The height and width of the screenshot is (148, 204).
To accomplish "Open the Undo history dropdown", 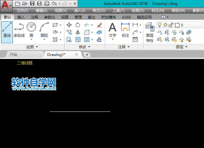I will (59, 4).
